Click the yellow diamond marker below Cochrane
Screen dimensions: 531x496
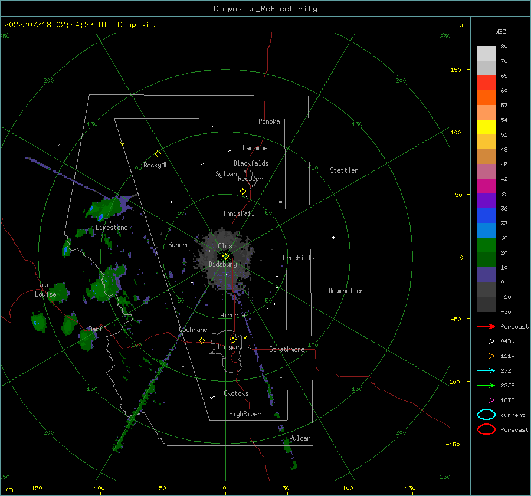202,341
